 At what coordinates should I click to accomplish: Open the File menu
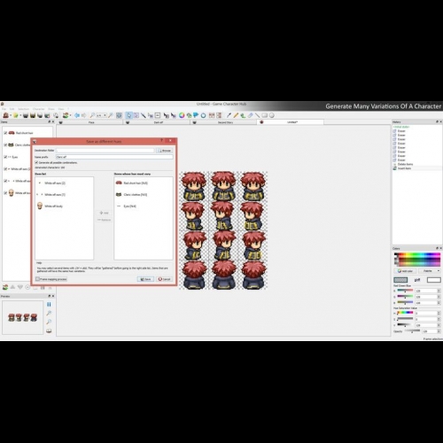point(4,109)
